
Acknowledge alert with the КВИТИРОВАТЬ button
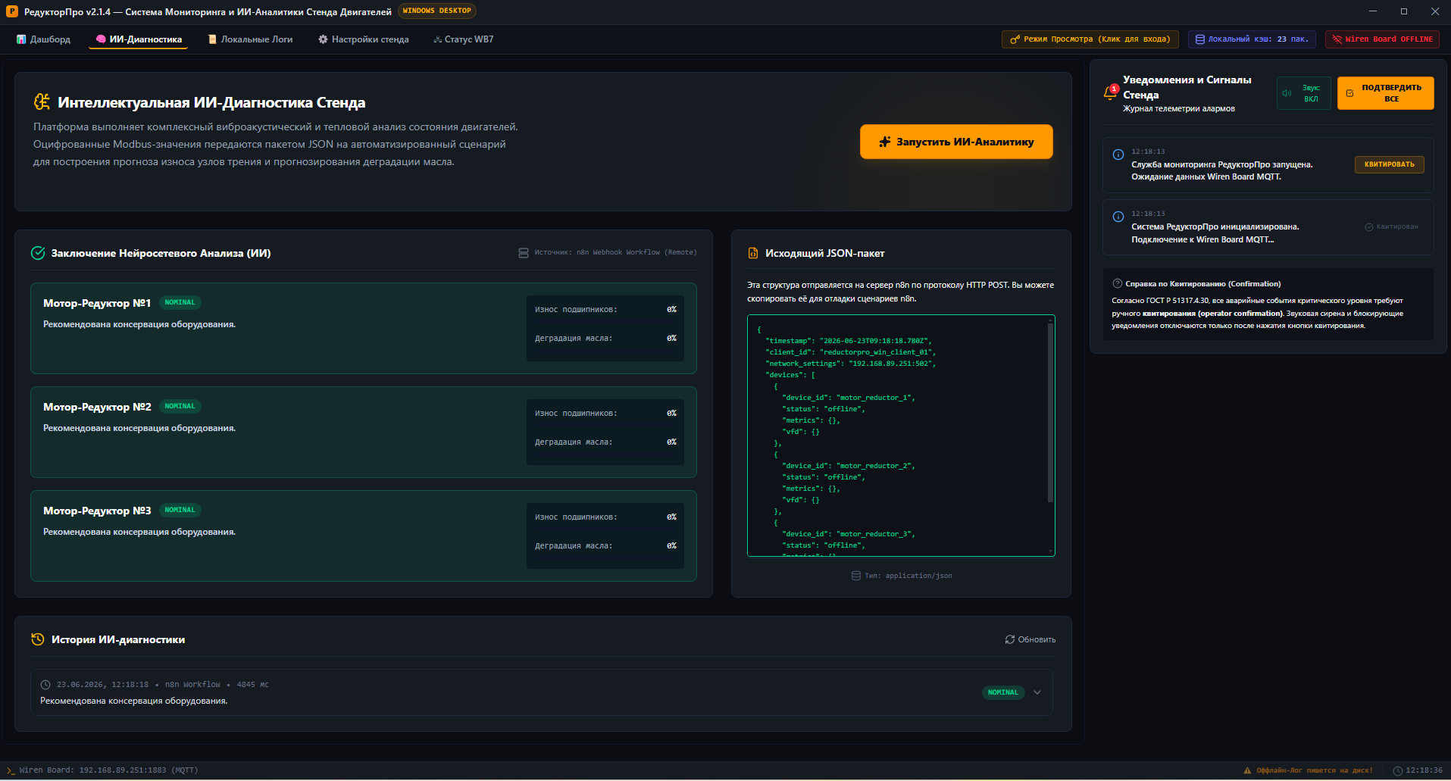1389,164
